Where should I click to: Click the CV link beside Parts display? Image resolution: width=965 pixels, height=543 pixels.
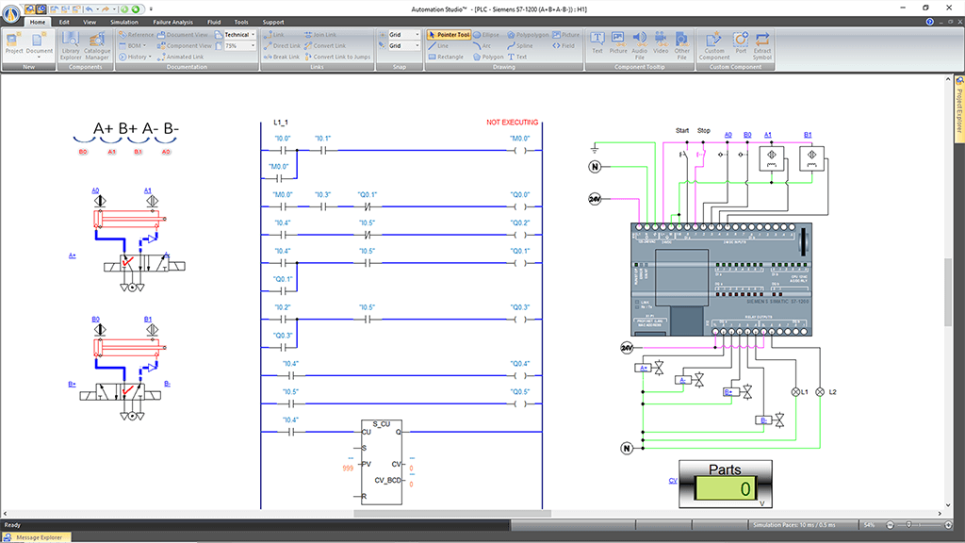coord(673,481)
